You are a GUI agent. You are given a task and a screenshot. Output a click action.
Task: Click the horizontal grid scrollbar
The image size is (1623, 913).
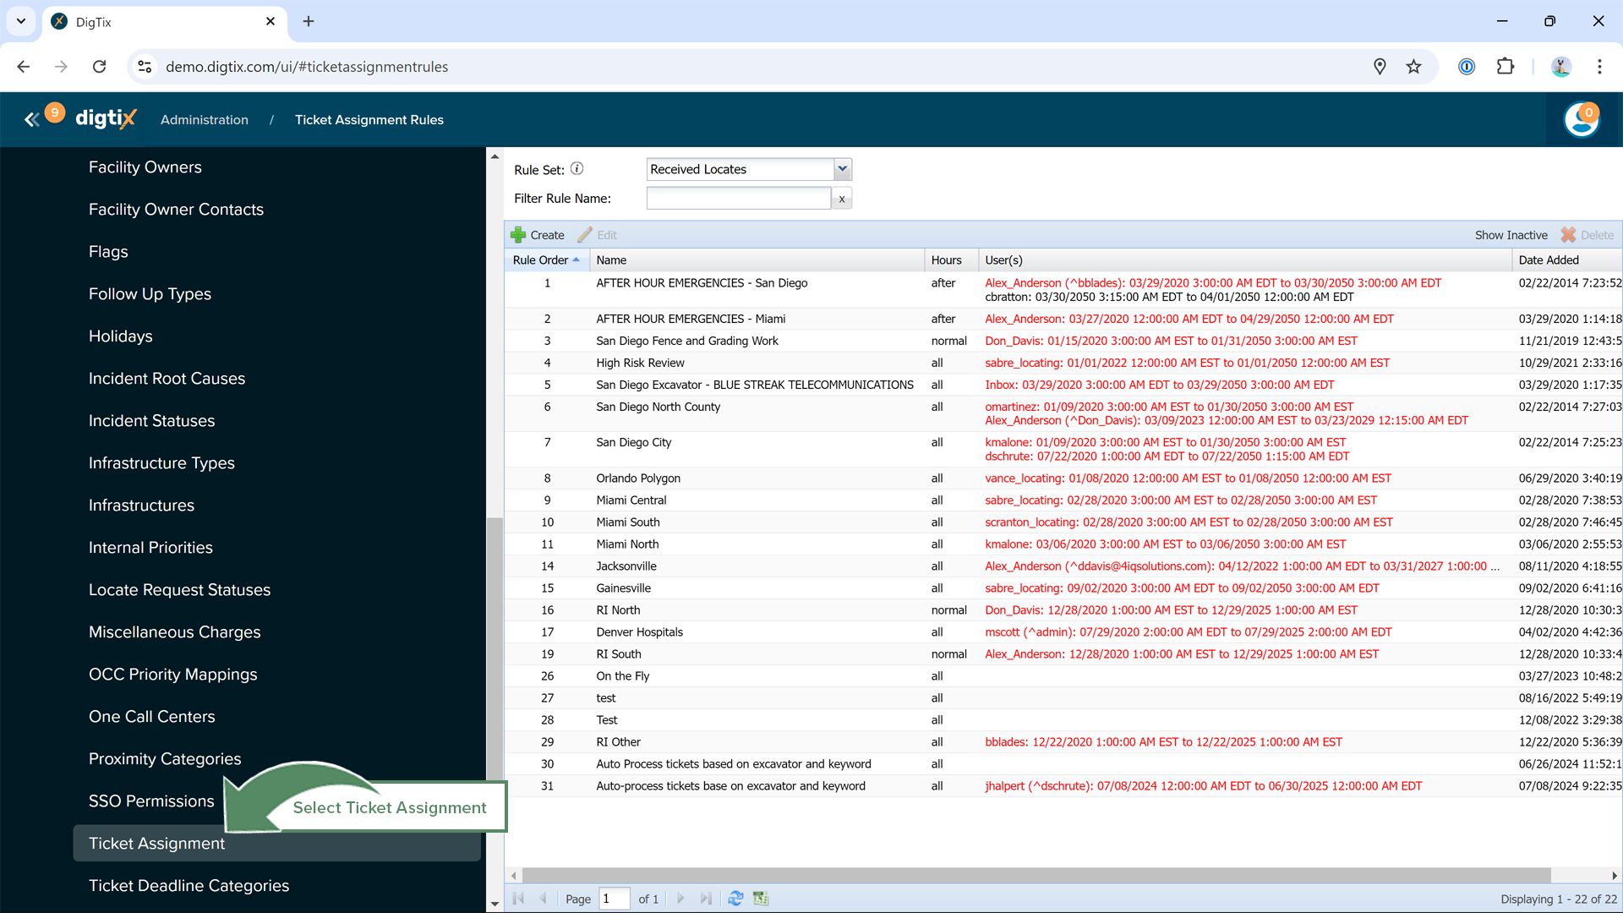[x=1036, y=875]
